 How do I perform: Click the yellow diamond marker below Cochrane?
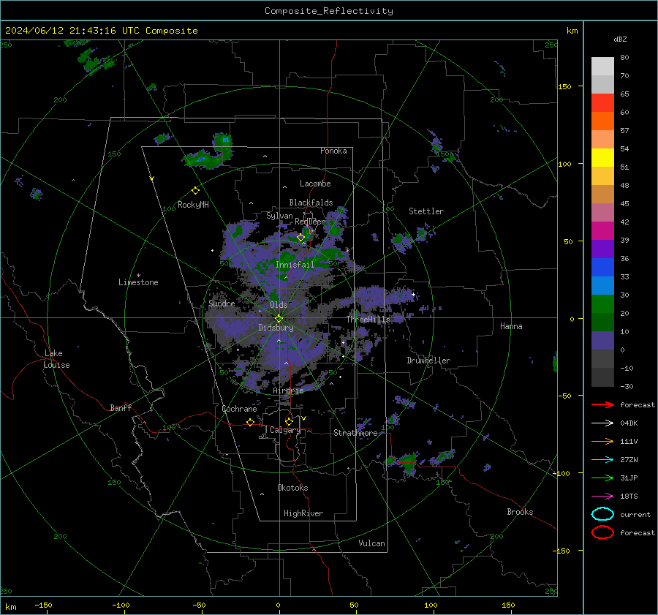(x=250, y=423)
